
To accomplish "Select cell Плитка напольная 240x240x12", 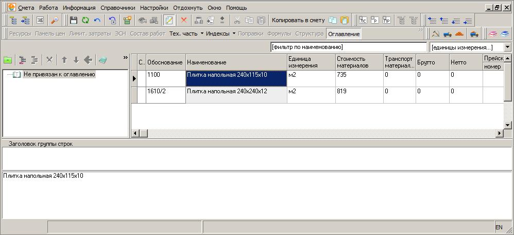I will [236, 95].
